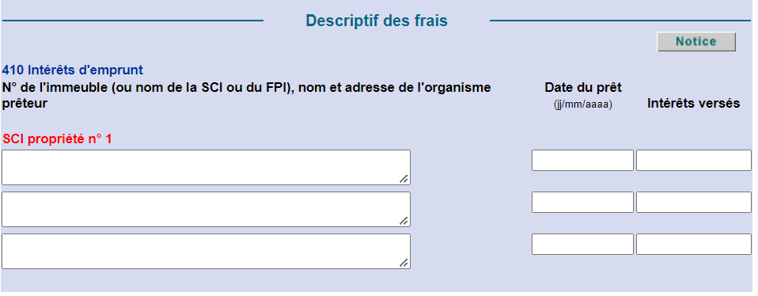Click the Intérêts versés column header
The width and height of the screenshot is (758, 296).
point(694,104)
